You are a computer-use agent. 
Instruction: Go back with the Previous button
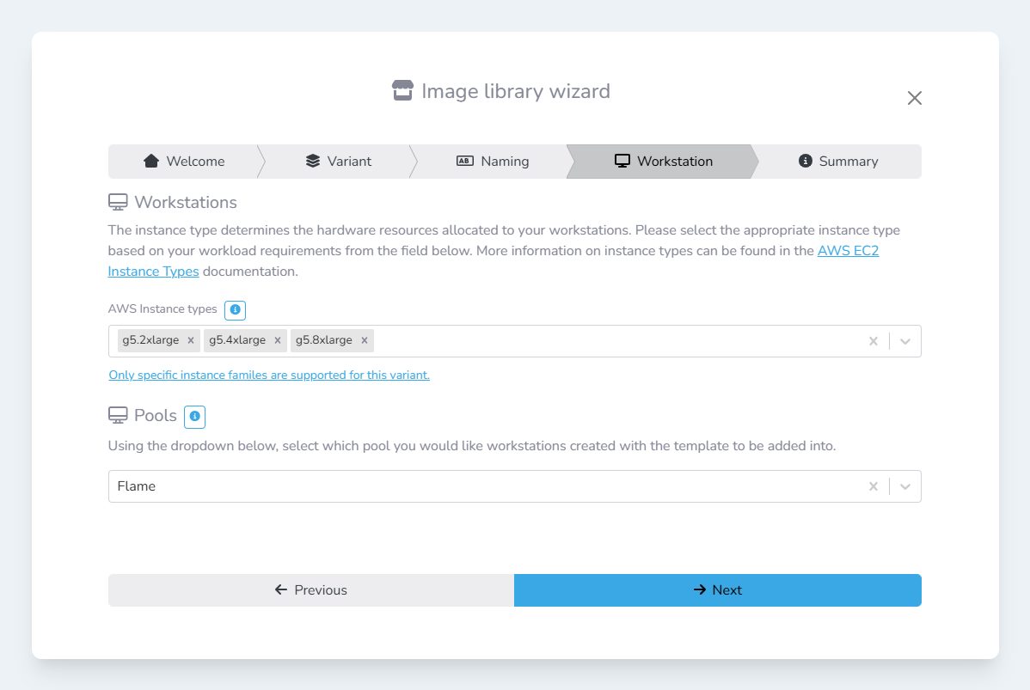click(x=310, y=590)
